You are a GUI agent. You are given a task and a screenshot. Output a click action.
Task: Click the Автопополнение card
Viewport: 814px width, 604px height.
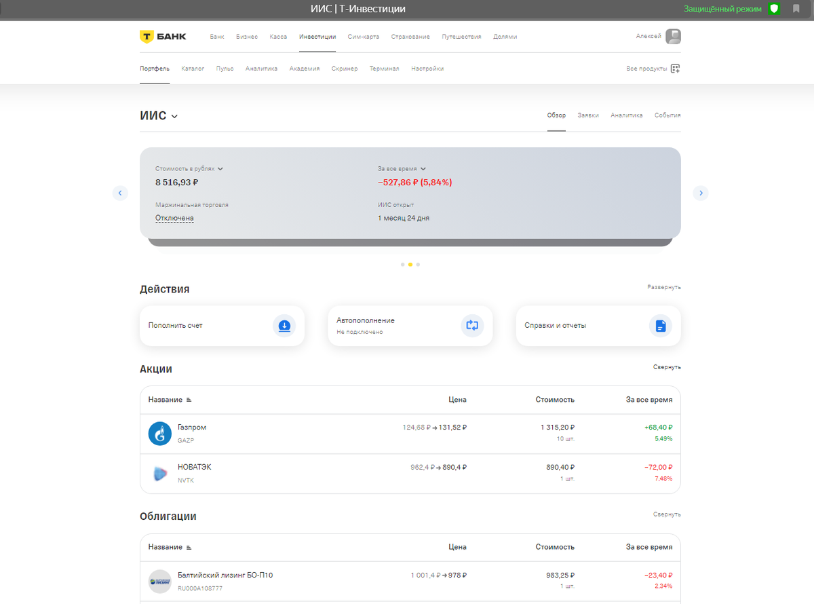tap(410, 326)
